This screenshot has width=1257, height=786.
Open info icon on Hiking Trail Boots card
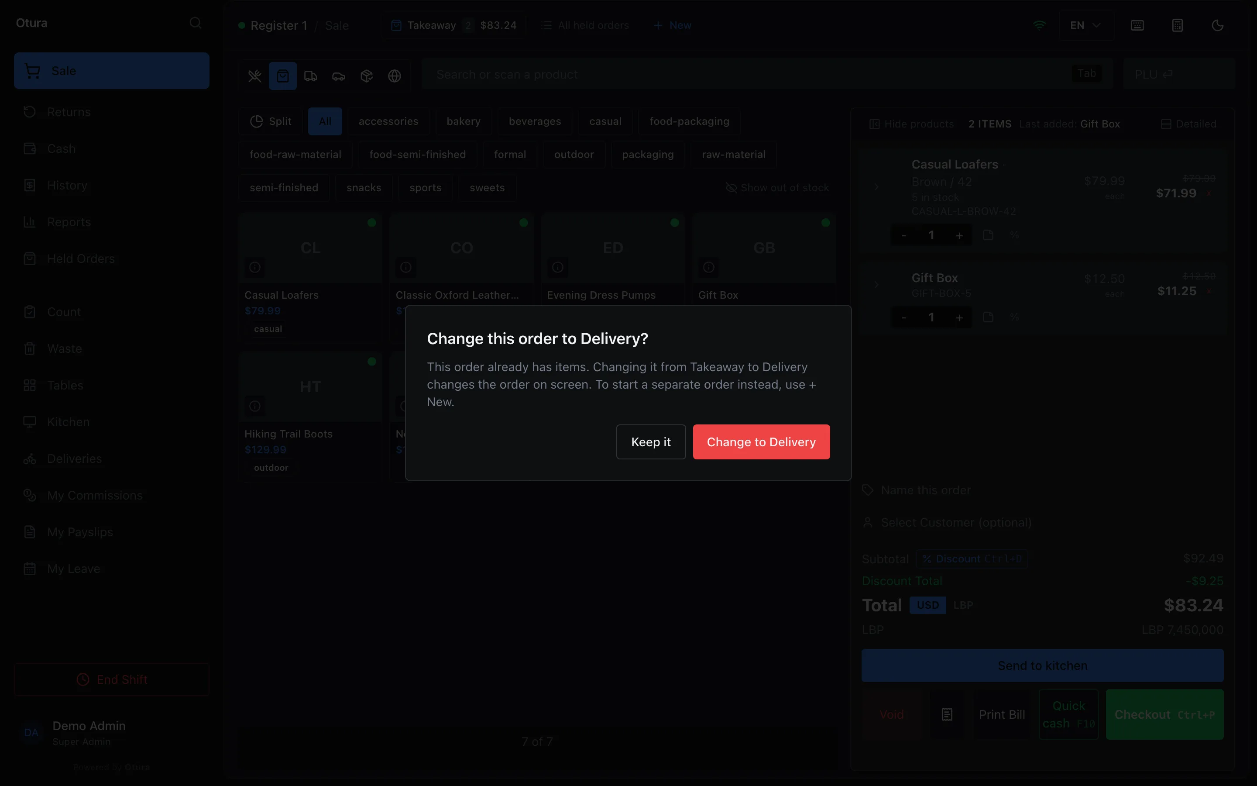pos(254,406)
